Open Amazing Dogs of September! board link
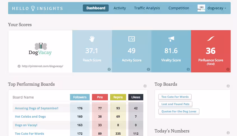 click(x=37, y=108)
